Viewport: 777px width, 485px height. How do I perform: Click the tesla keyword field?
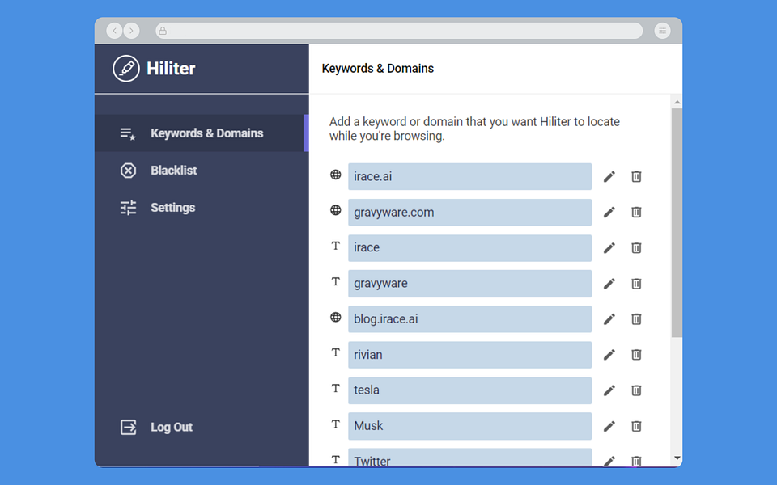(x=469, y=390)
